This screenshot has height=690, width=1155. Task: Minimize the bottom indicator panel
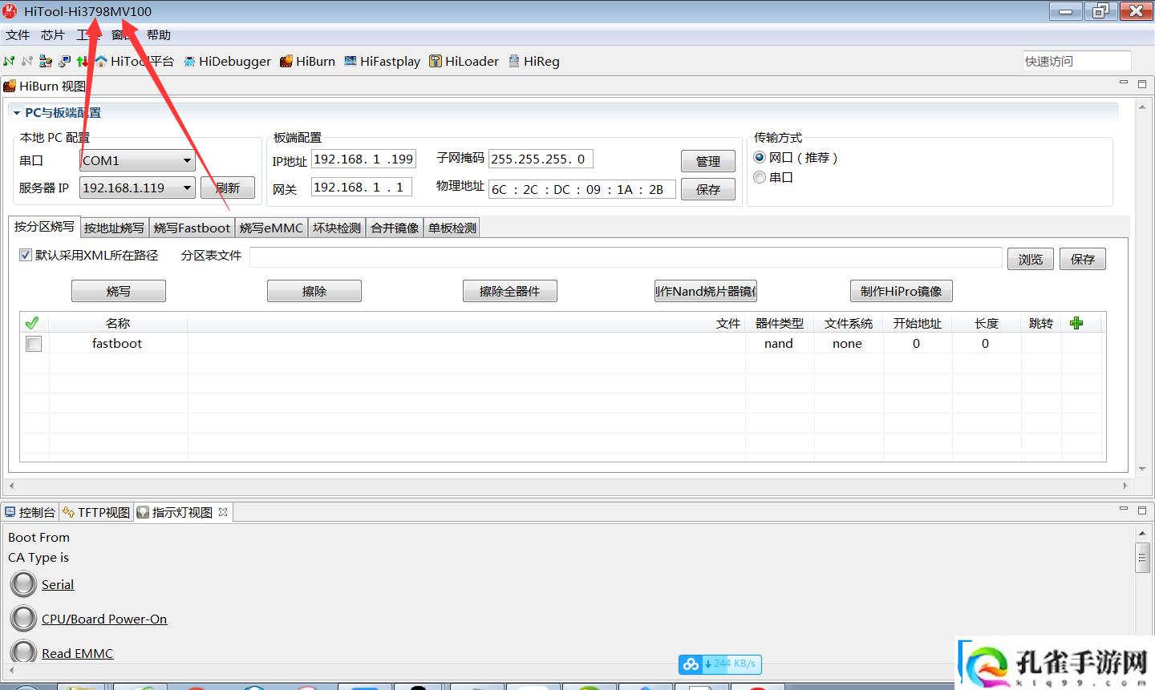1124,508
